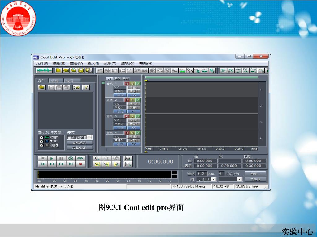Open the 选项(O) menu
The image size is (317, 237).
[128, 64]
